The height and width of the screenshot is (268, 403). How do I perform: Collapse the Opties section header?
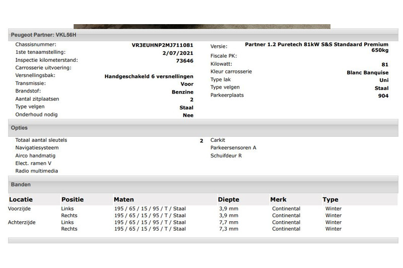[x=19, y=128]
